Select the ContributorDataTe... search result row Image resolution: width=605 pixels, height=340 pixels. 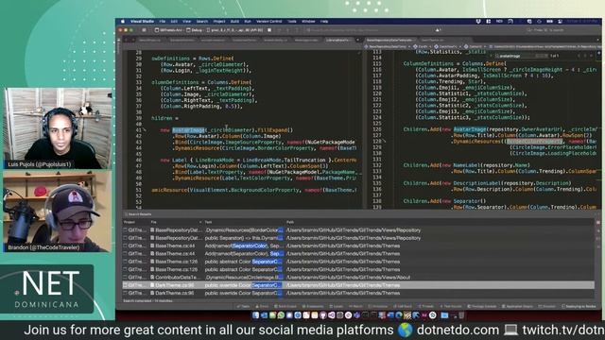(x=358, y=278)
